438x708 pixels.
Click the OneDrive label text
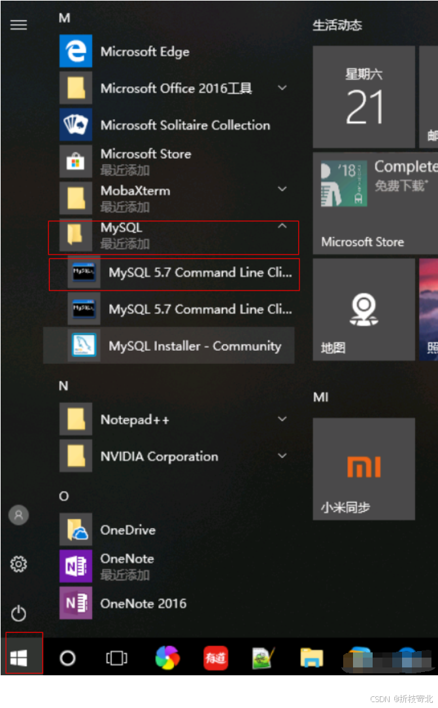pos(127,529)
